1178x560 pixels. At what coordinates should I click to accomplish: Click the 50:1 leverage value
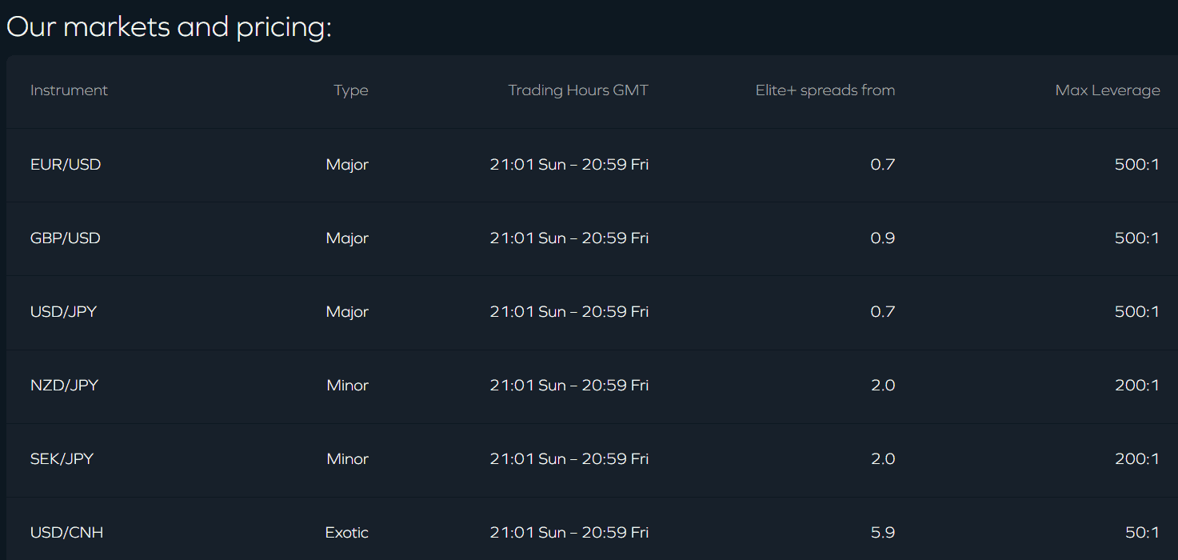1141,533
